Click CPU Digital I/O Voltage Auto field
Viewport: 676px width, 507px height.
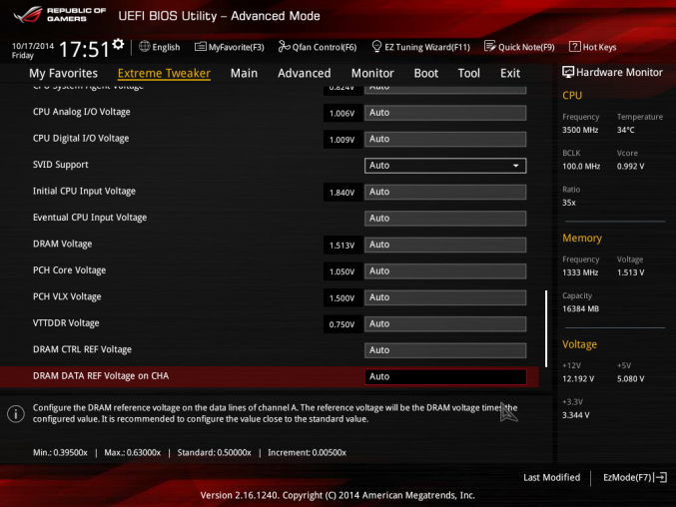coord(445,139)
